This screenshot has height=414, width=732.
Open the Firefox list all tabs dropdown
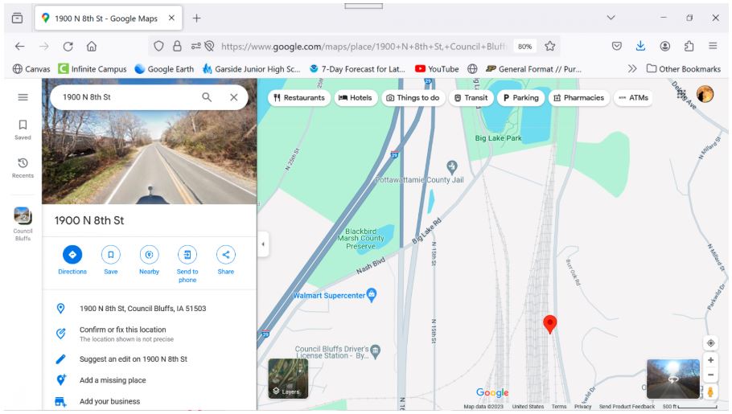(x=611, y=18)
